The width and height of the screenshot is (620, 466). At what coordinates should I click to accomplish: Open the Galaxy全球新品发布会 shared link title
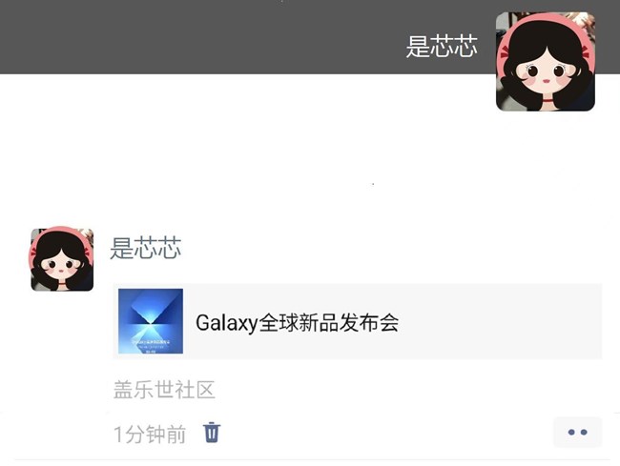(x=297, y=322)
